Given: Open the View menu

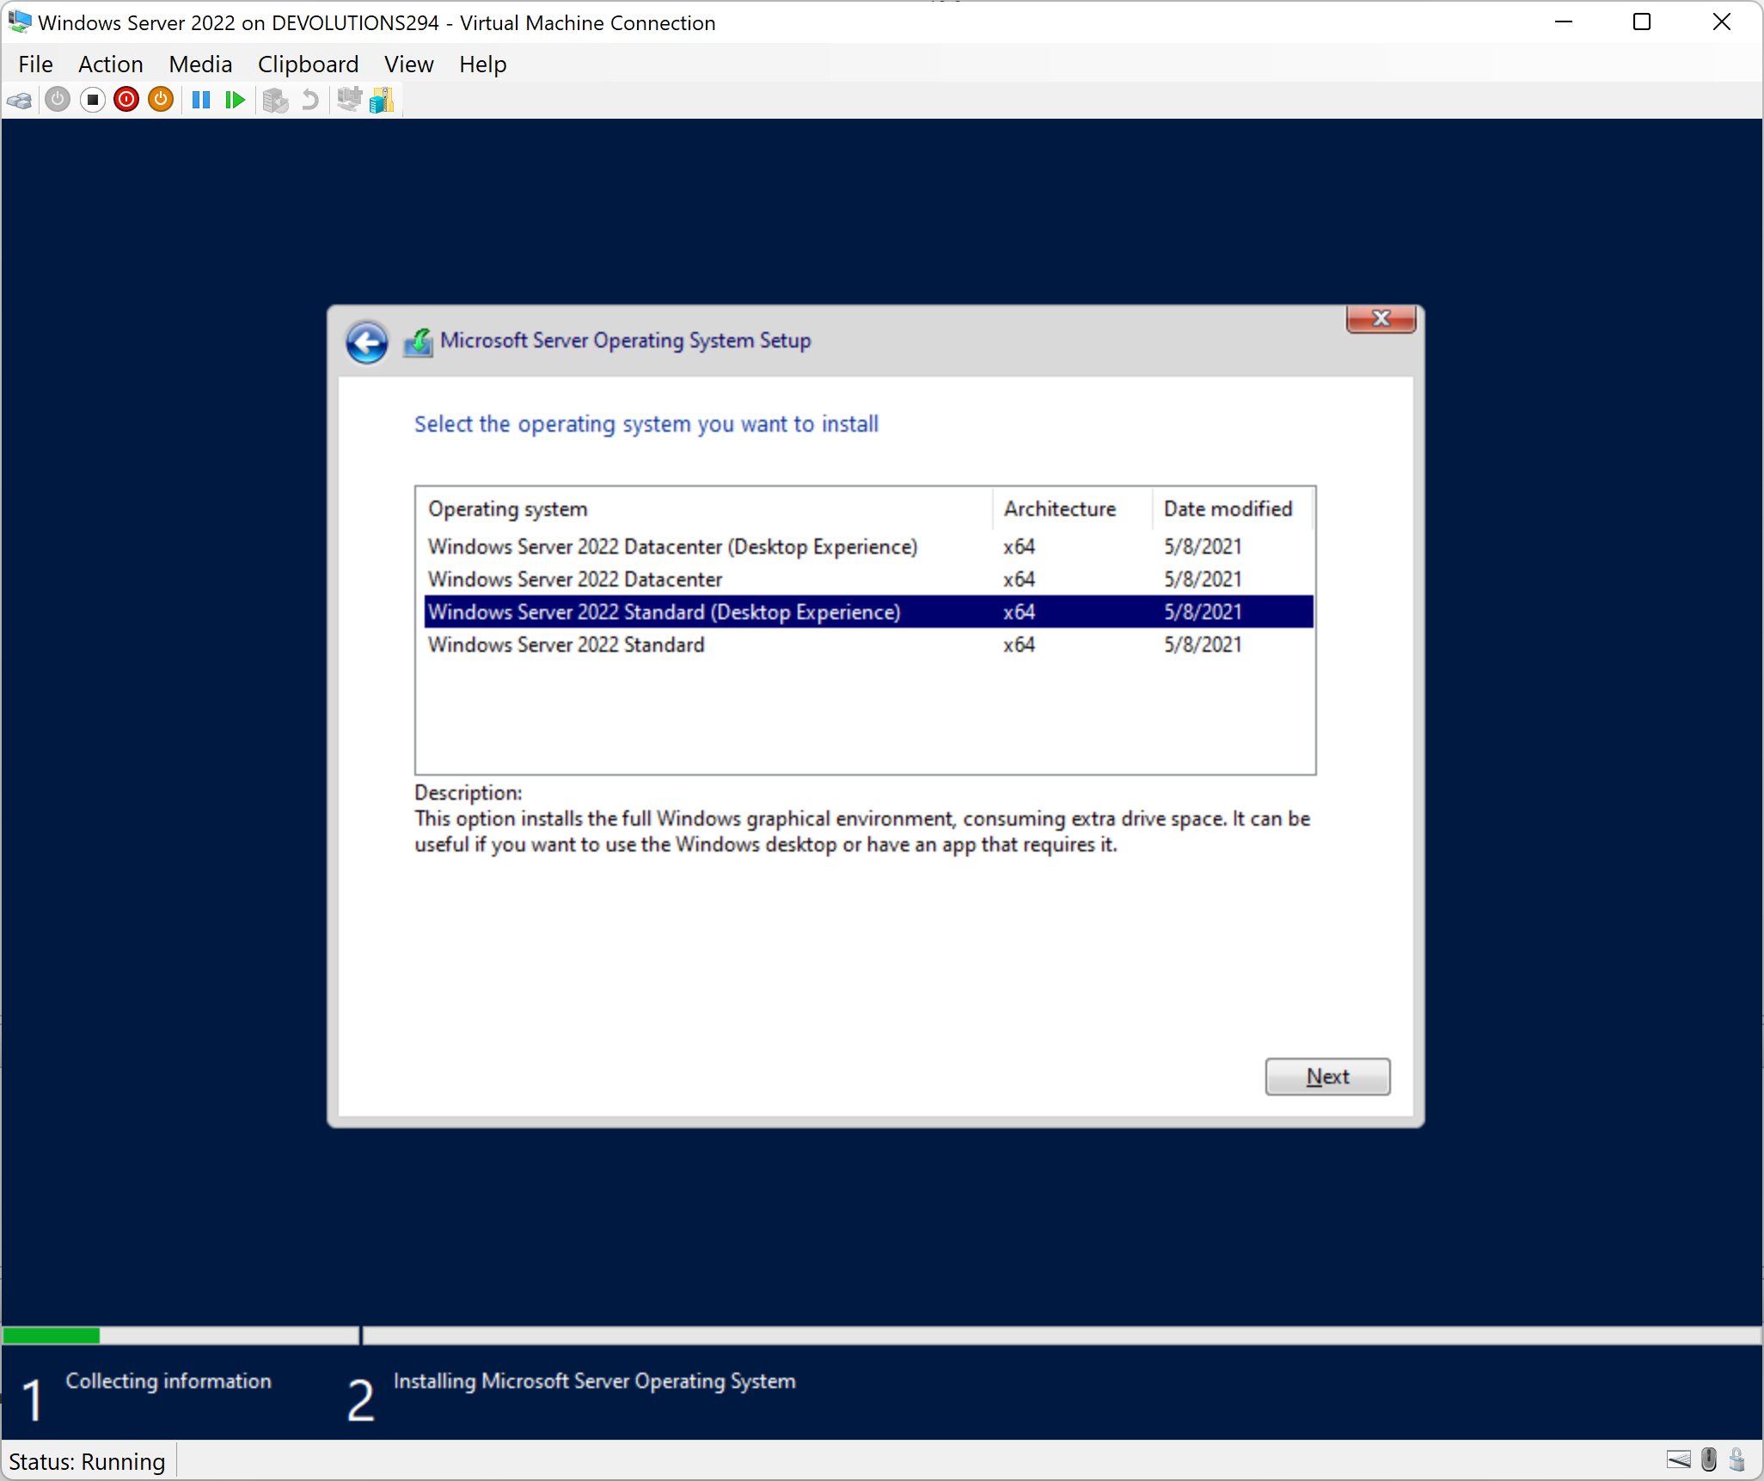Looking at the screenshot, I should click(408, 65).
